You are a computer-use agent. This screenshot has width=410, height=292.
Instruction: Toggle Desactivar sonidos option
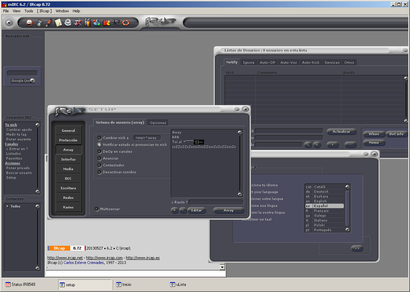[99, 172]
